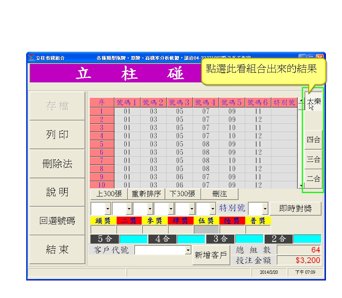The width and height of the screenshot is (342, 298).
Task: Click the 參獎 third prize label
Action: [155, 221]
